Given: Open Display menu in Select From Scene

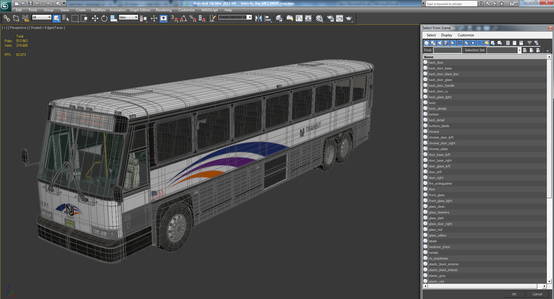Looking at the screenshot, I should [447, 35].
